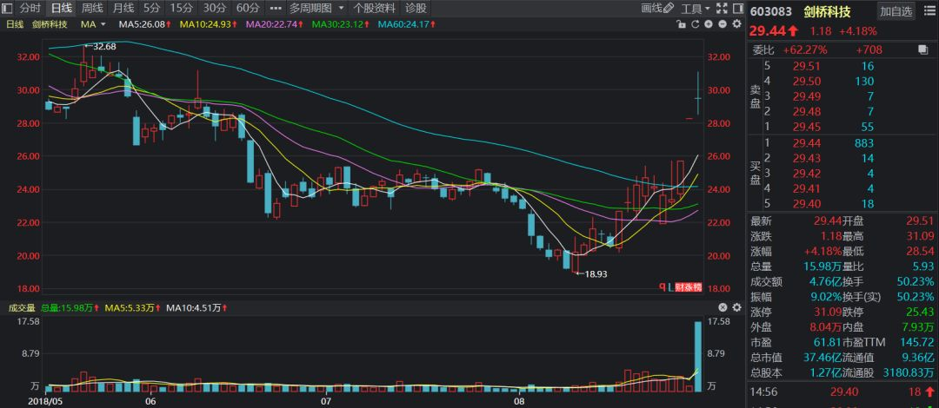Image resolution: width=939 pixels, height=408 pixels.
Task: Toggle the chart lock icon
Action: point(681,24)
